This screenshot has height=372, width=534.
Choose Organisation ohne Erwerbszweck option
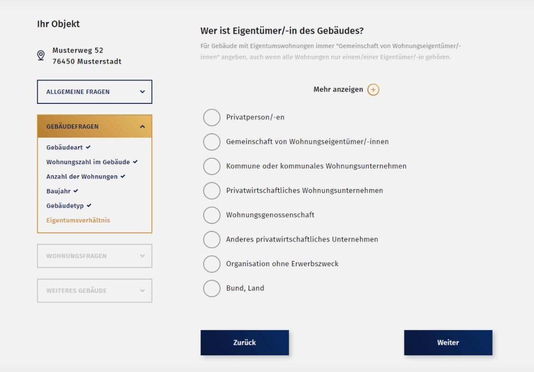pyautogui.click(x=212, y=264)
